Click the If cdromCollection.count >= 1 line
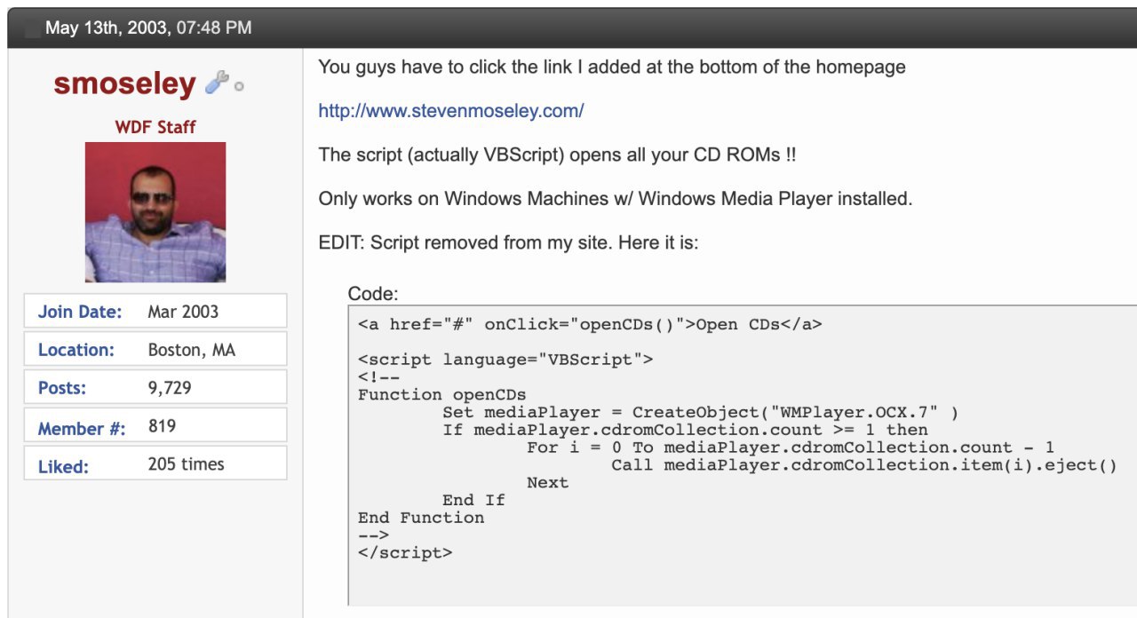The height and width of the screenshot is (618, 1137). [x=685, y=430]
